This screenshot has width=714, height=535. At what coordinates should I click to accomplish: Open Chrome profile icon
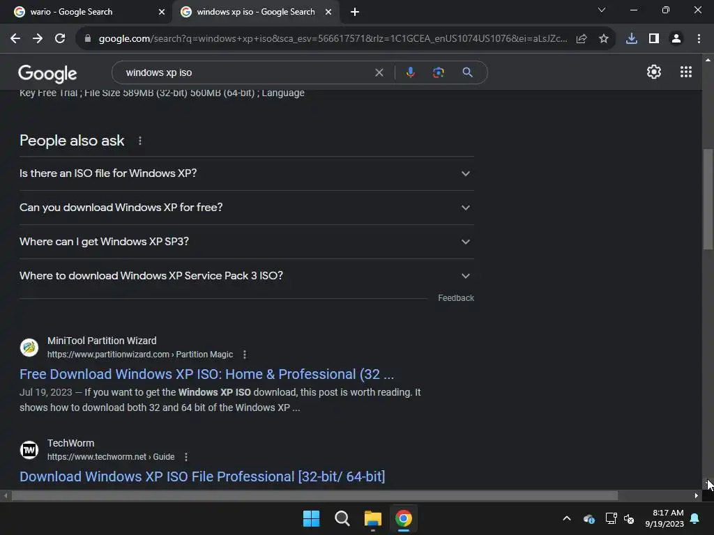coord(676,39)
